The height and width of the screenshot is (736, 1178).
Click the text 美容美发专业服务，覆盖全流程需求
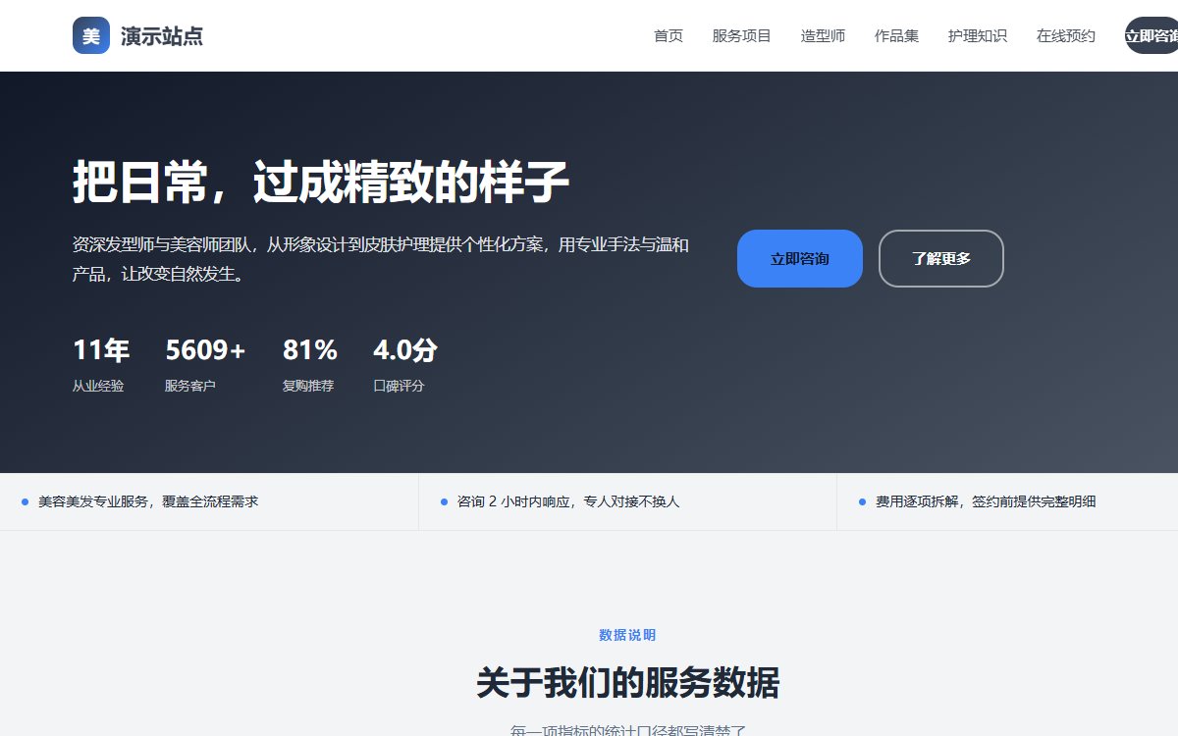tap(148, 501)
